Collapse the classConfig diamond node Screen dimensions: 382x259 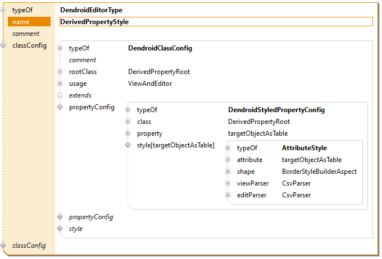(x=3, y=45)
